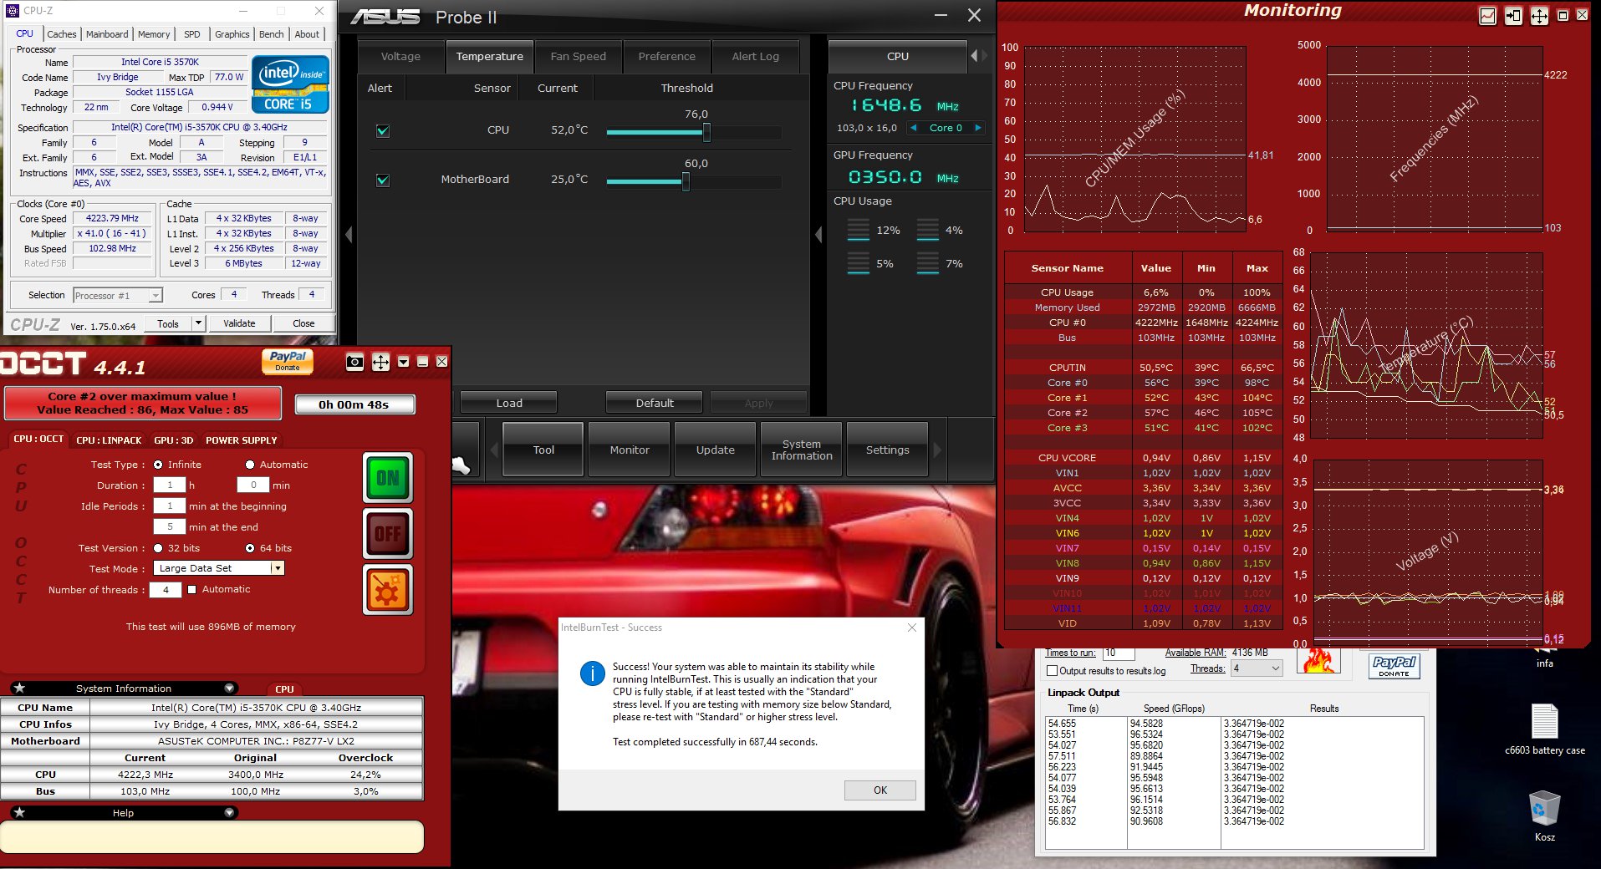This screenshot has height=869, width=1601.
Task: Click the PayPal Donate badge in OCCT
Action: pyautogui.click(x=288, y=361)
